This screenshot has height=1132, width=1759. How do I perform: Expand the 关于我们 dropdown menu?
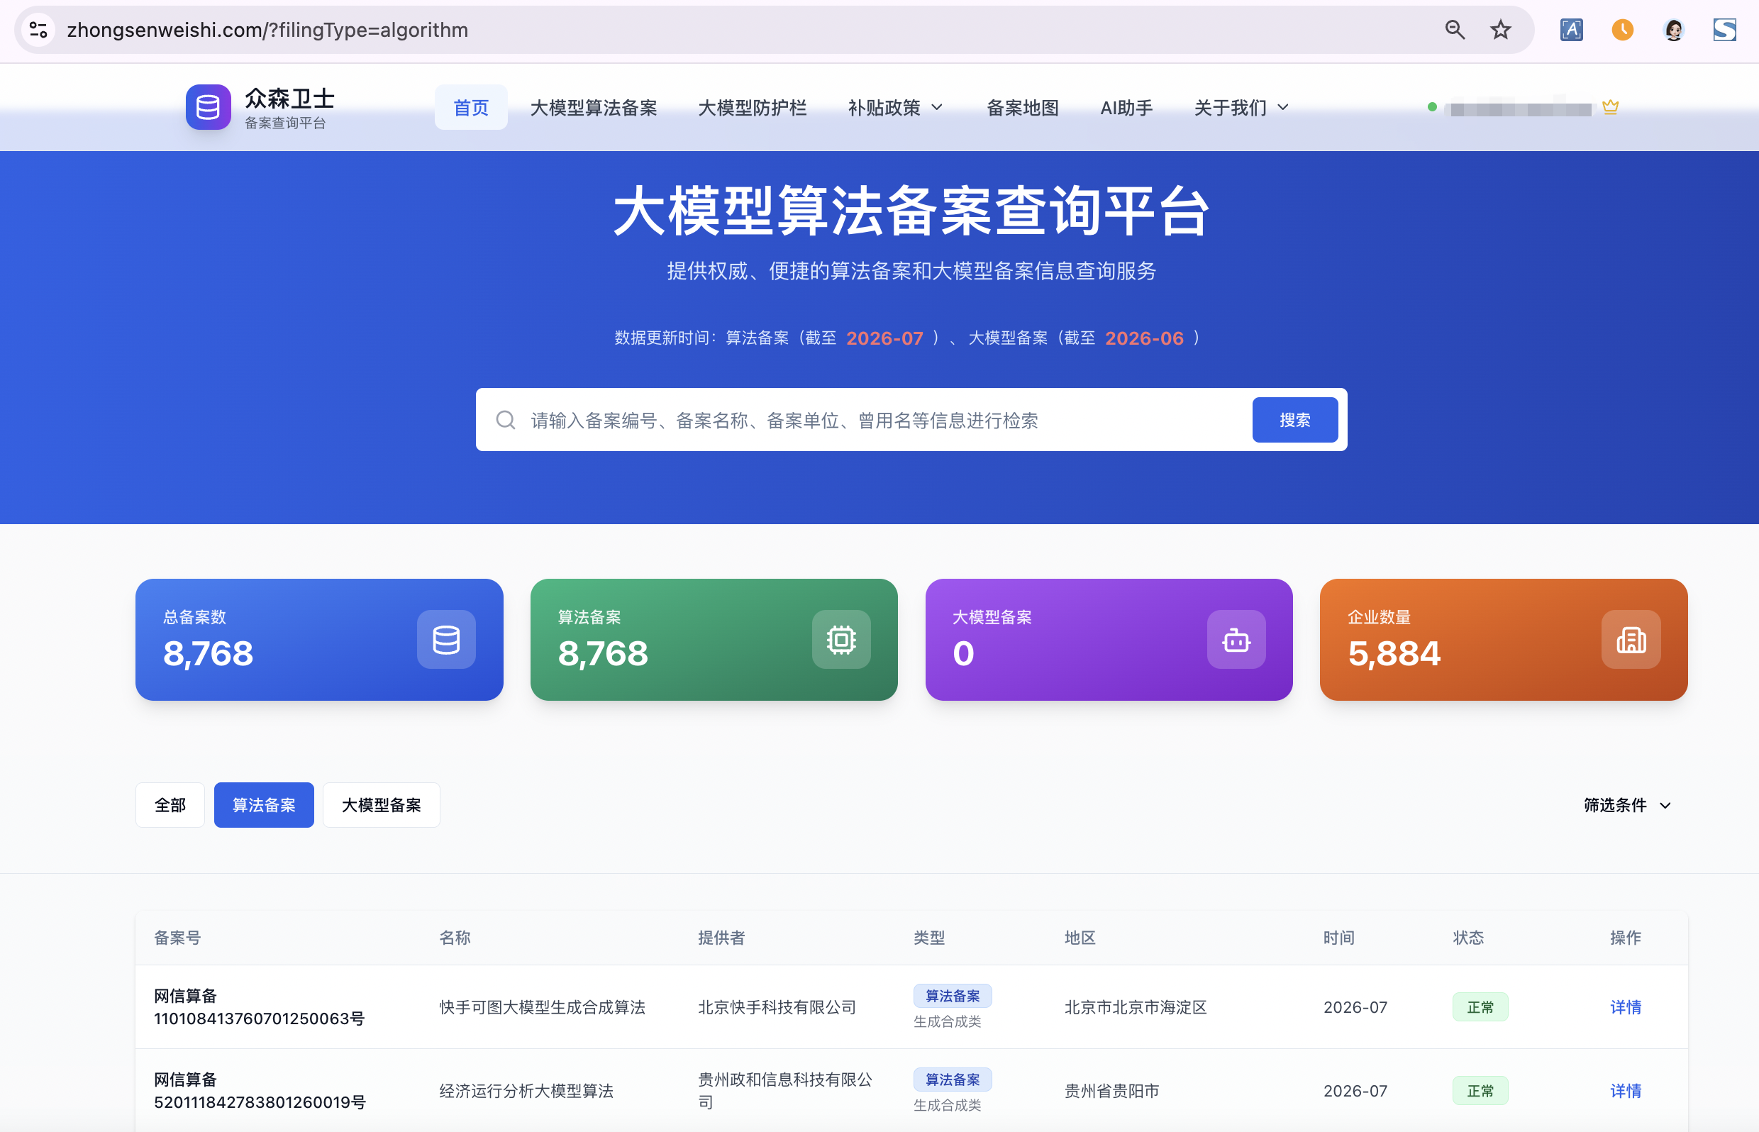1241,108
